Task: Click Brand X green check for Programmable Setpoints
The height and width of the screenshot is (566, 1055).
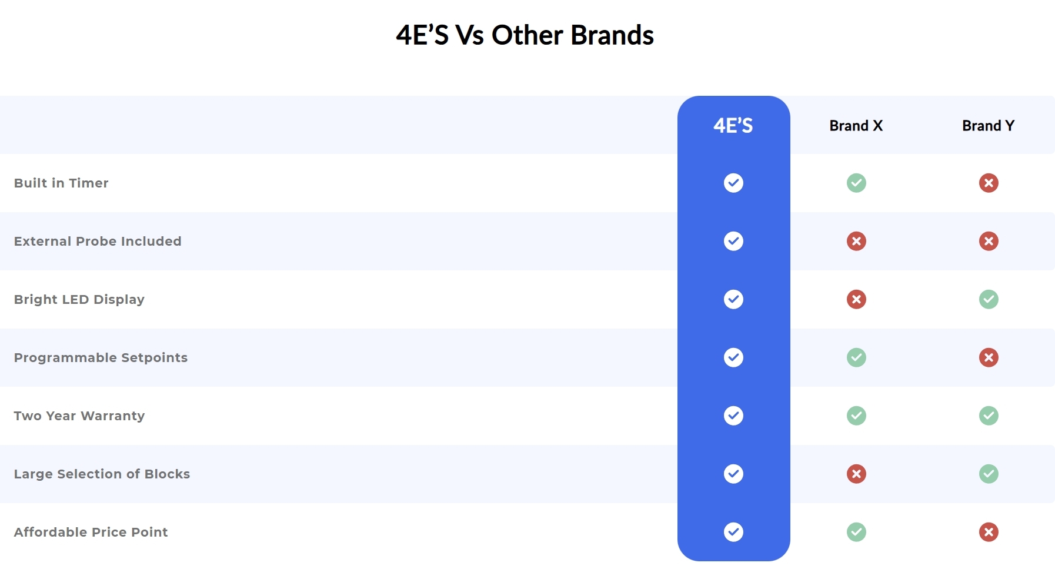Action: pos(856,357)
